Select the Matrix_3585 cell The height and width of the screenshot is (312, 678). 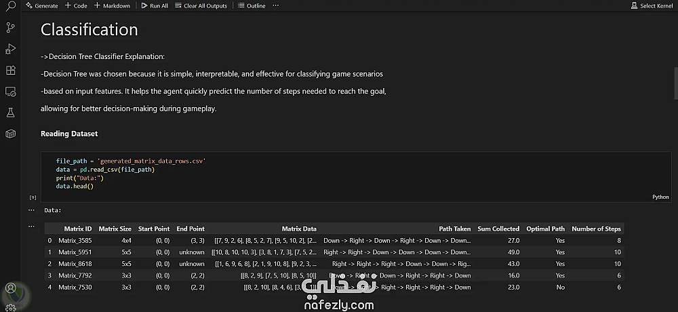pos(75,241)
